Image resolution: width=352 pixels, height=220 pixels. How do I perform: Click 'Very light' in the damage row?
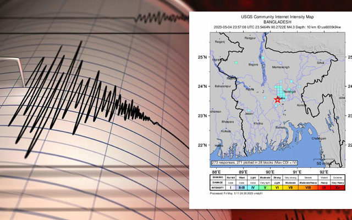(265, 183)
